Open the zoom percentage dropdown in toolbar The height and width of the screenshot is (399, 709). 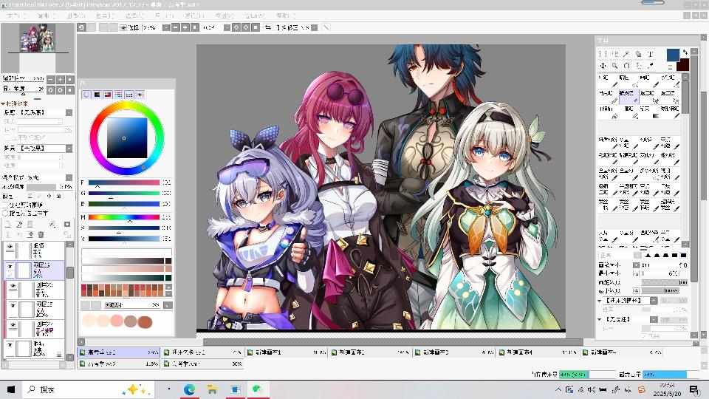click(165, 27)
